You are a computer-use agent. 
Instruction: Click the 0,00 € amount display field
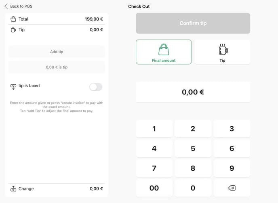tap(193, 92)
